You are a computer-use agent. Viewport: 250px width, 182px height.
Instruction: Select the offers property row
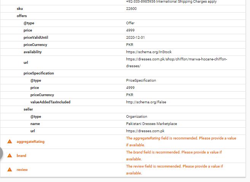pyautogui.click(x=123, y=16)
